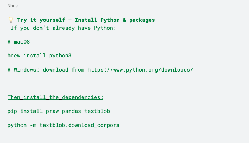The height and width of the screenshot is (143, 249).
Task: Click 'Then install the dependencies:' underlined text
Action: (x=55, y=97)
